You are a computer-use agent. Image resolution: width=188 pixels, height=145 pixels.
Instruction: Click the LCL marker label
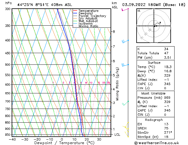(117, 135)
